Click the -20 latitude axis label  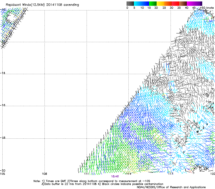[x=3, y=170]
